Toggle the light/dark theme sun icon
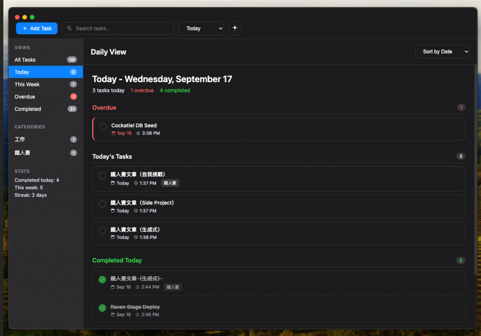Viewport: 481px width, 336px height. (x=235, y=28)
